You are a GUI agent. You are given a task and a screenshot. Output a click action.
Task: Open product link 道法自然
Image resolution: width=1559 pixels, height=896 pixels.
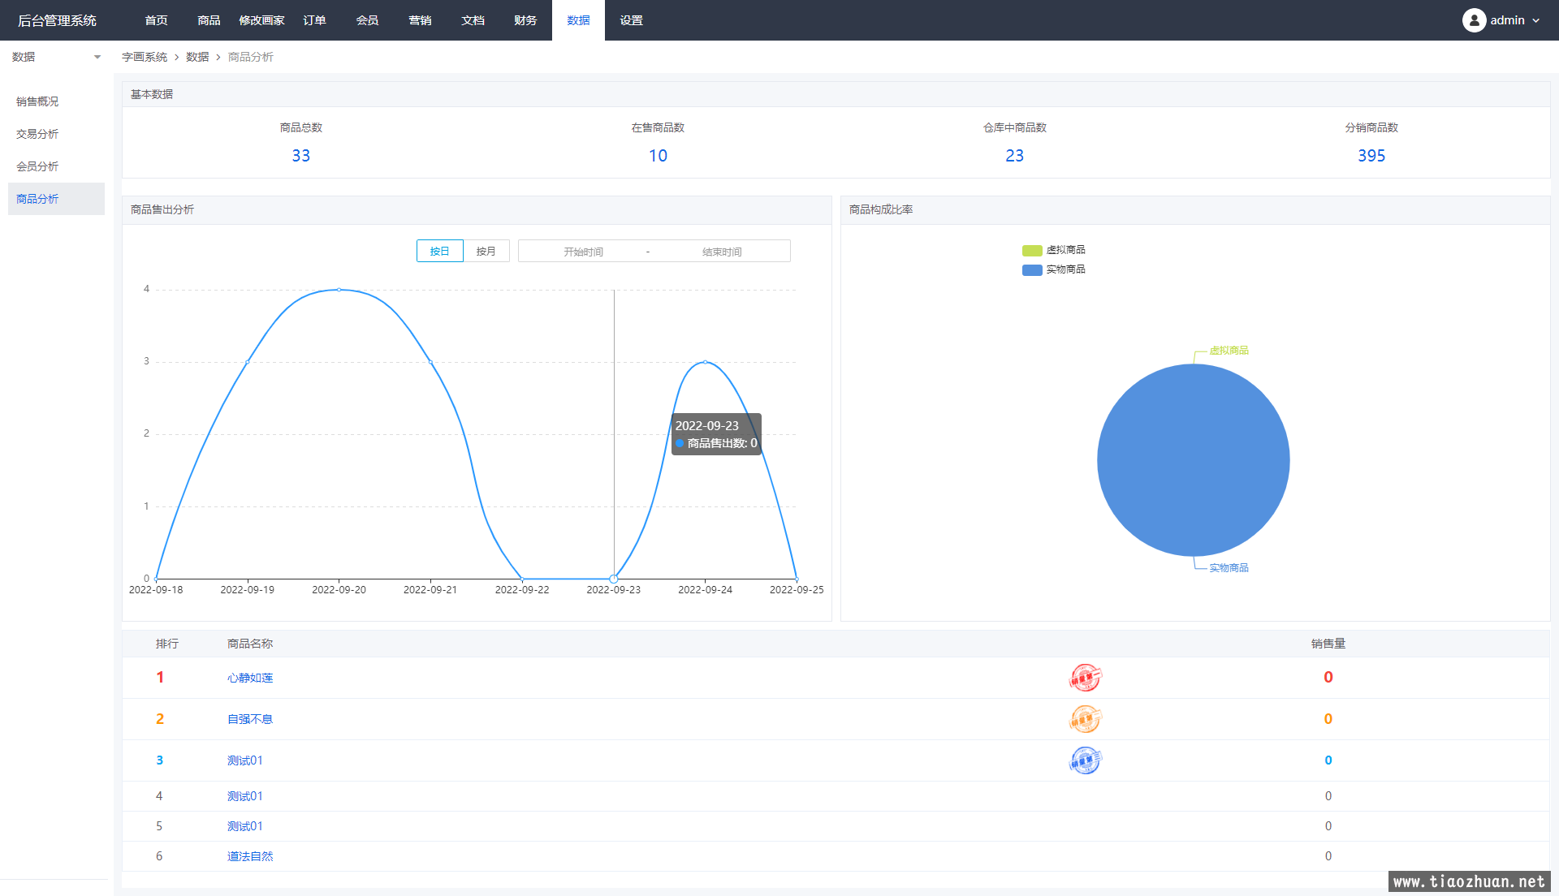pyautogui.click(x=250, y=856)
